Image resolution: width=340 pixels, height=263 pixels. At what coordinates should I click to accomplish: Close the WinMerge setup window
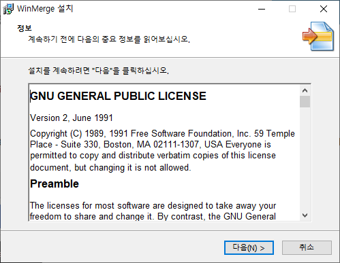point(324,9)
